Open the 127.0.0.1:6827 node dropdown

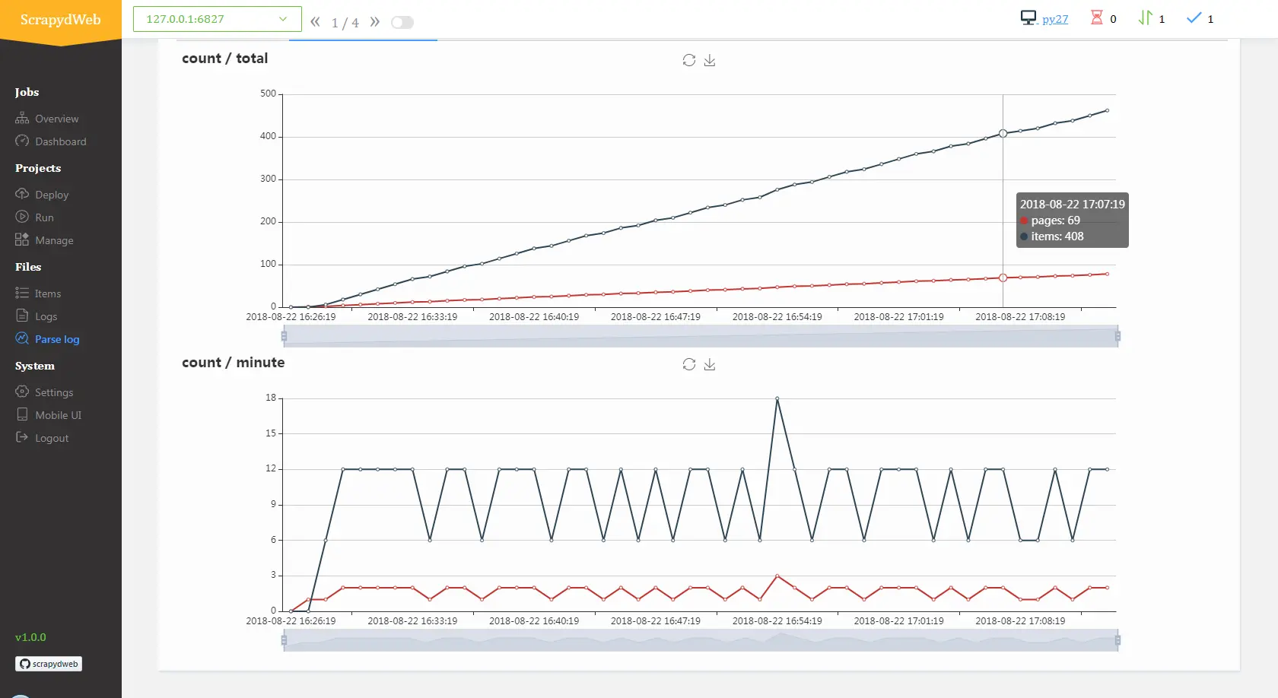218,19
